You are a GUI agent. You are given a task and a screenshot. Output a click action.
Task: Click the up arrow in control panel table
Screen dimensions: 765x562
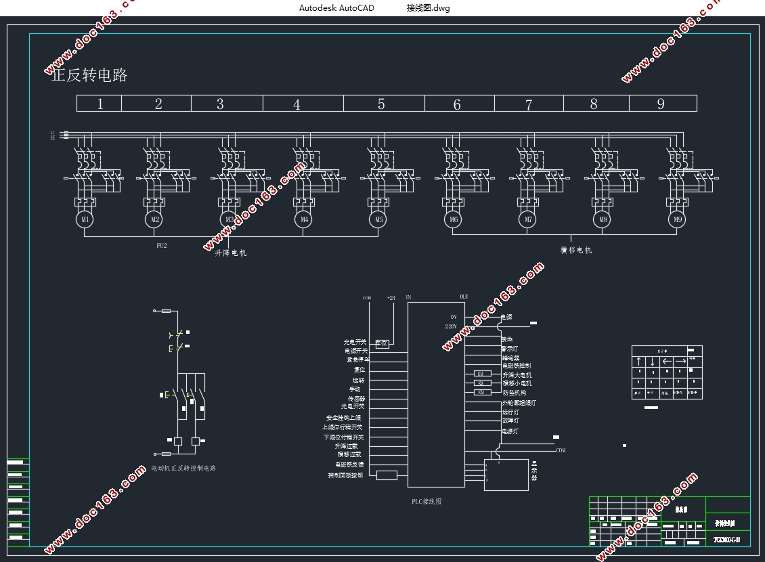(638, 362)
